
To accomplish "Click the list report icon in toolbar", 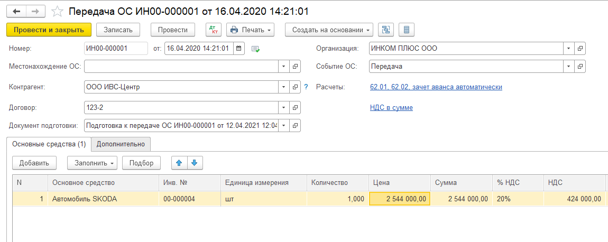I will pos(407,30).
